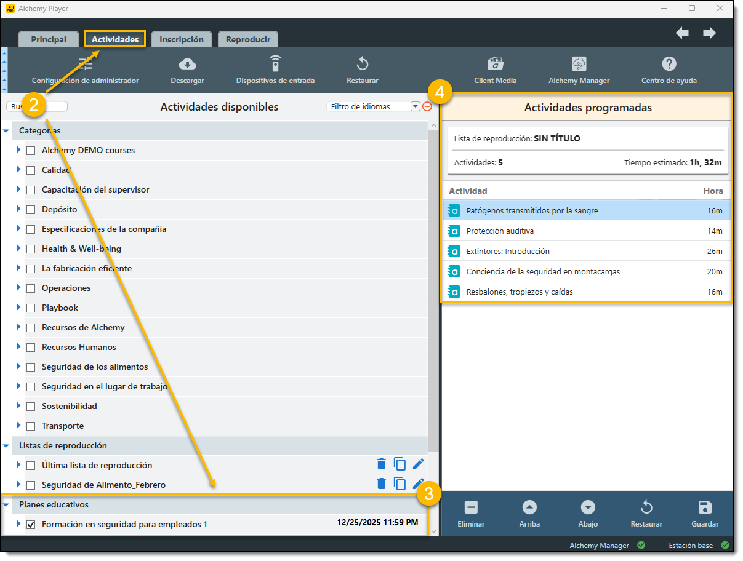
Task: Collapse the Listas de reproducción section
Action: point(6,445)
